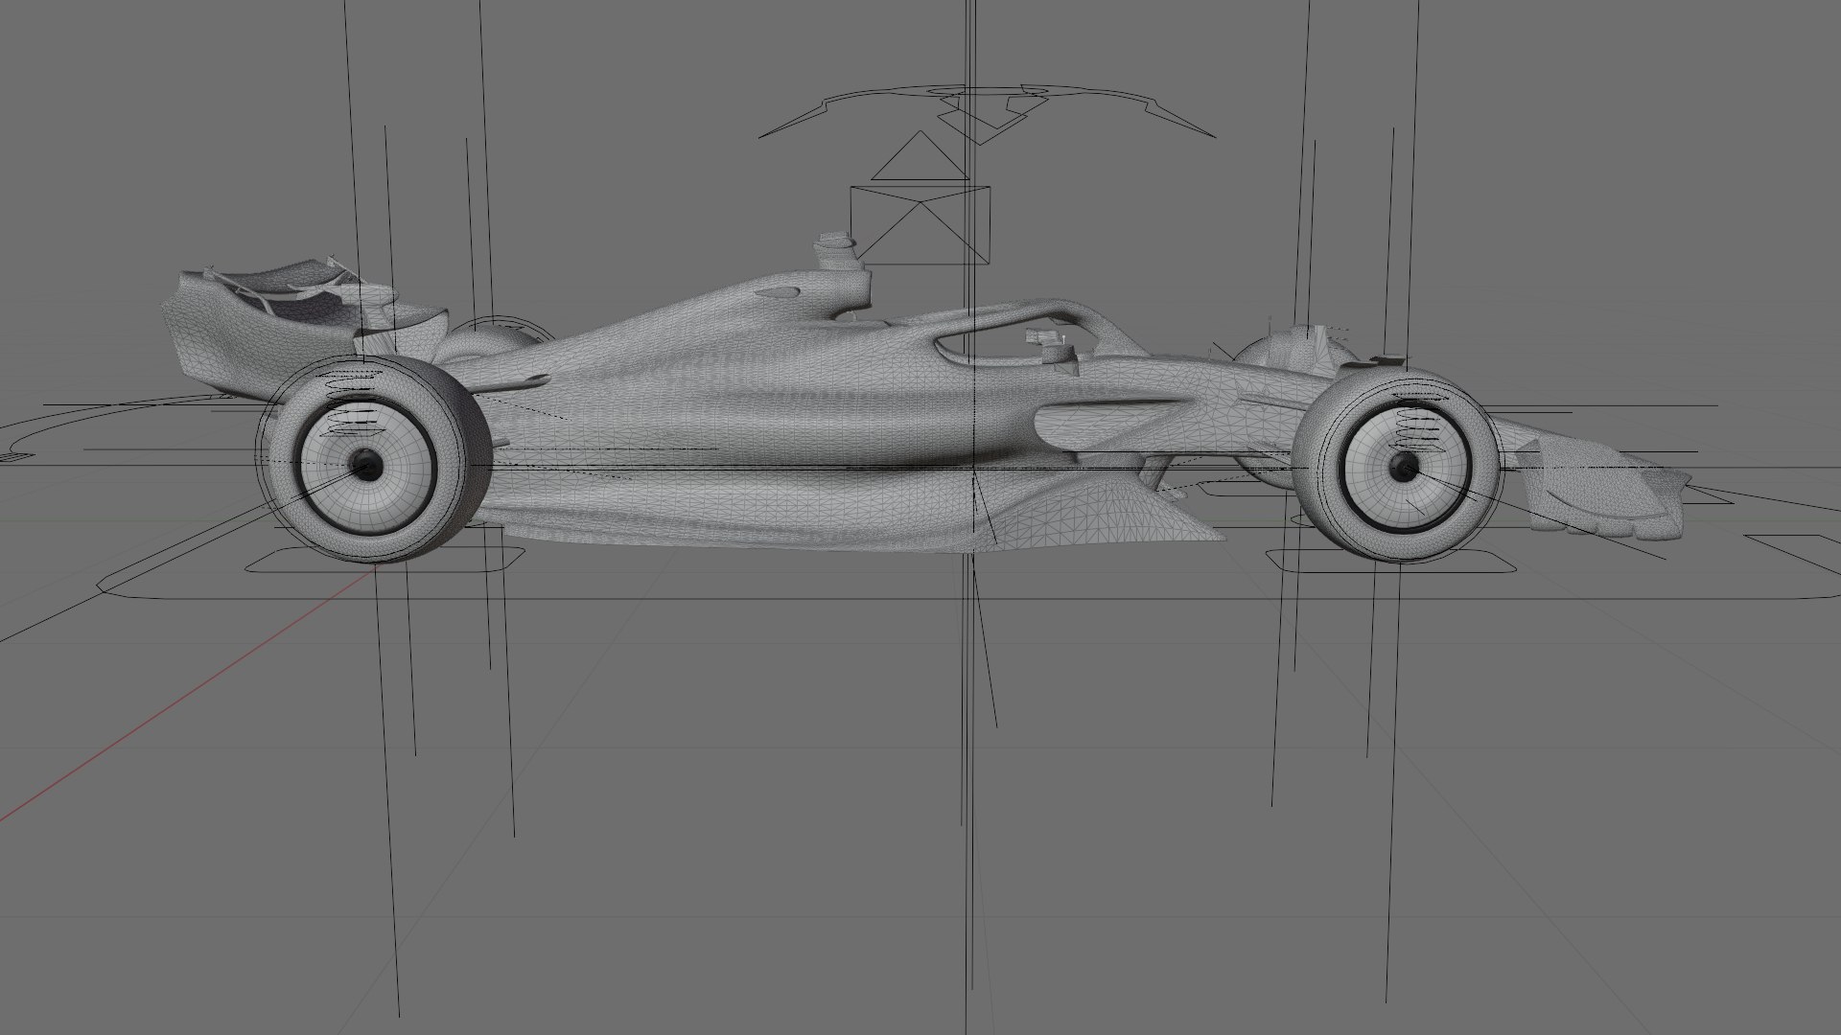Select the front wing endplate

1601,494
